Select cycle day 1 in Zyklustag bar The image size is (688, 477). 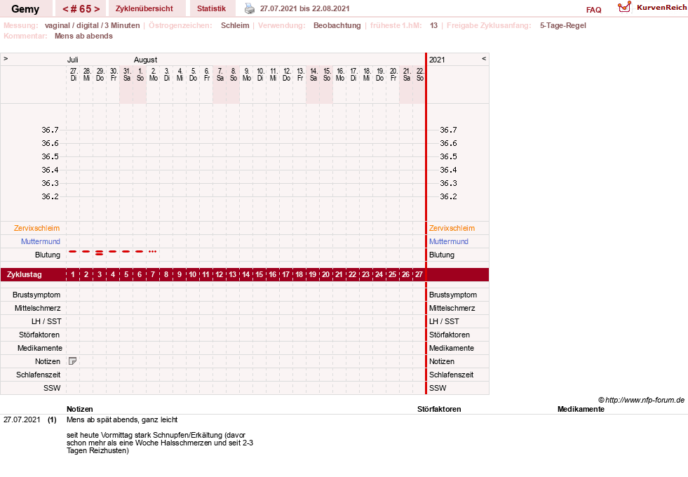[73, 275]
